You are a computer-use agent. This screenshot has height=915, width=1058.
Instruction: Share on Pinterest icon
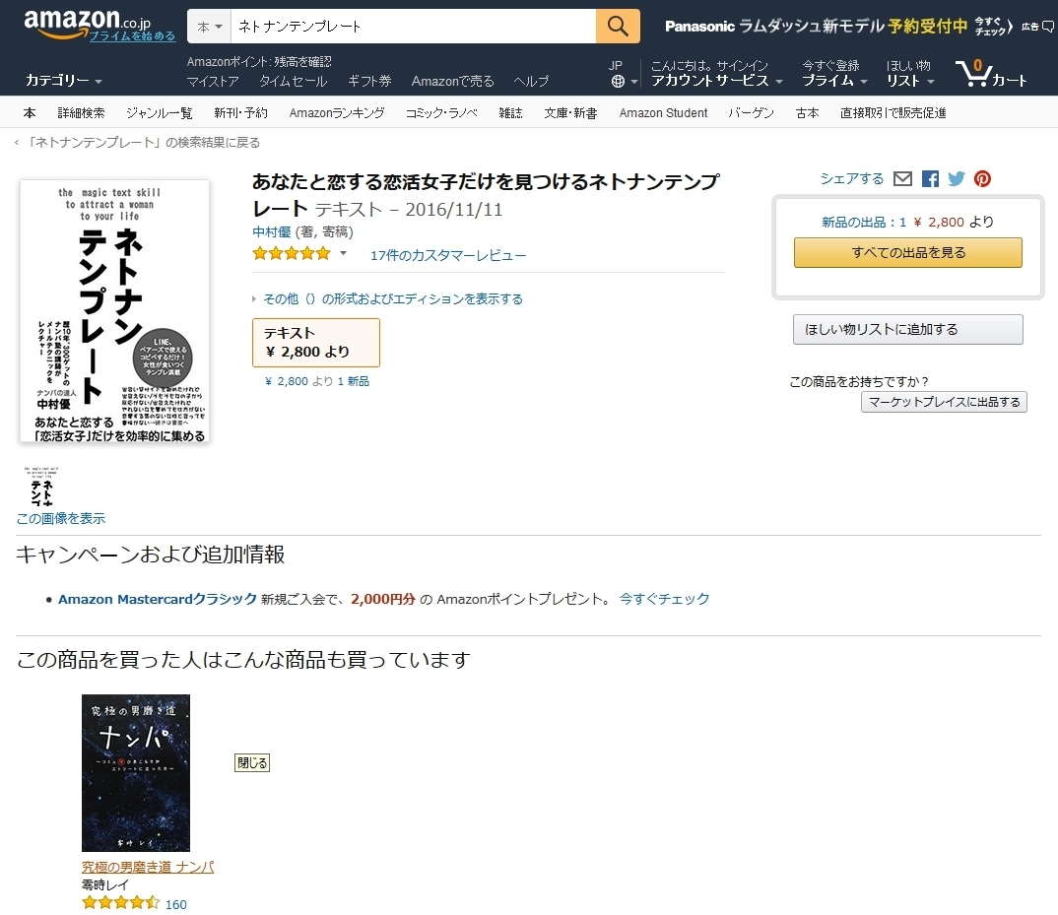982,179
